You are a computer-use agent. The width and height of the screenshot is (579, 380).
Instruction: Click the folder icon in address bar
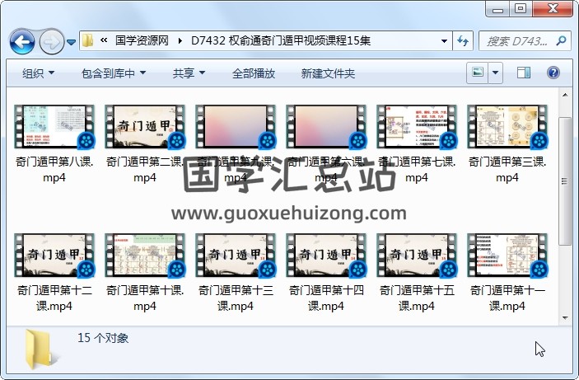click(87, 40)
